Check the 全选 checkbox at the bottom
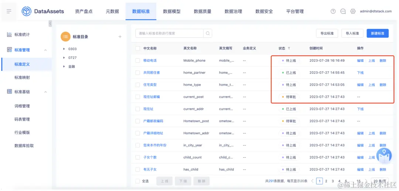 [x=138, y=181]
